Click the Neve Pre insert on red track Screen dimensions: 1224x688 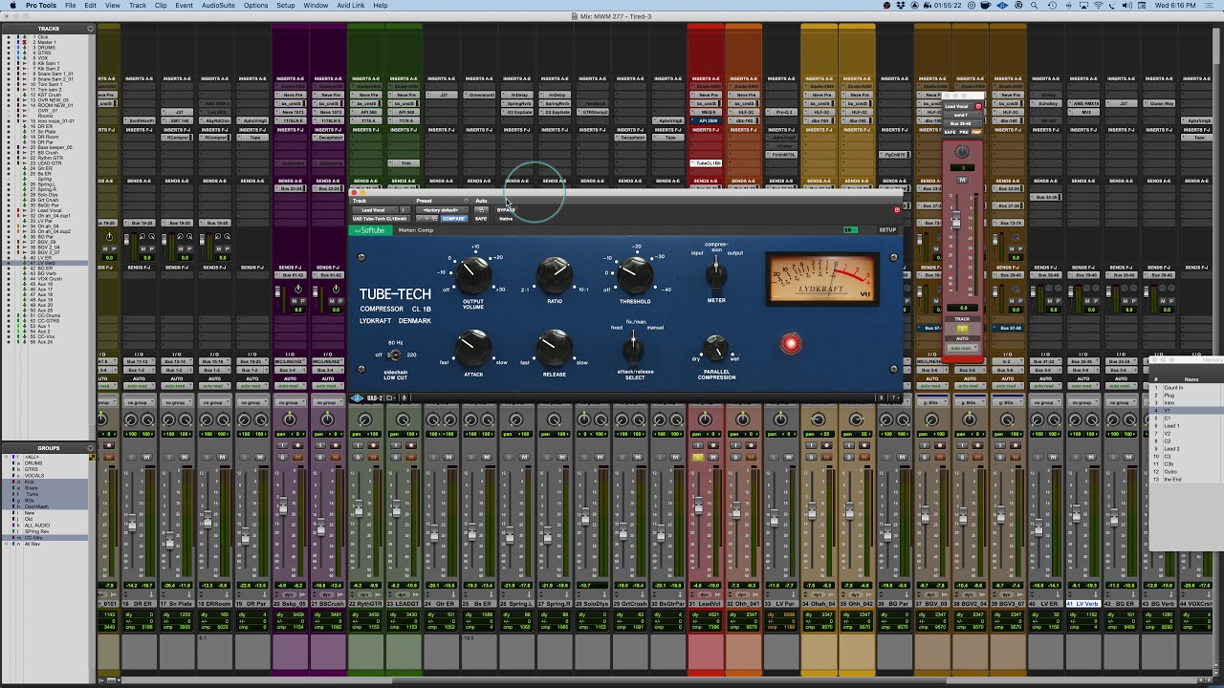click(x=708, y=96)
